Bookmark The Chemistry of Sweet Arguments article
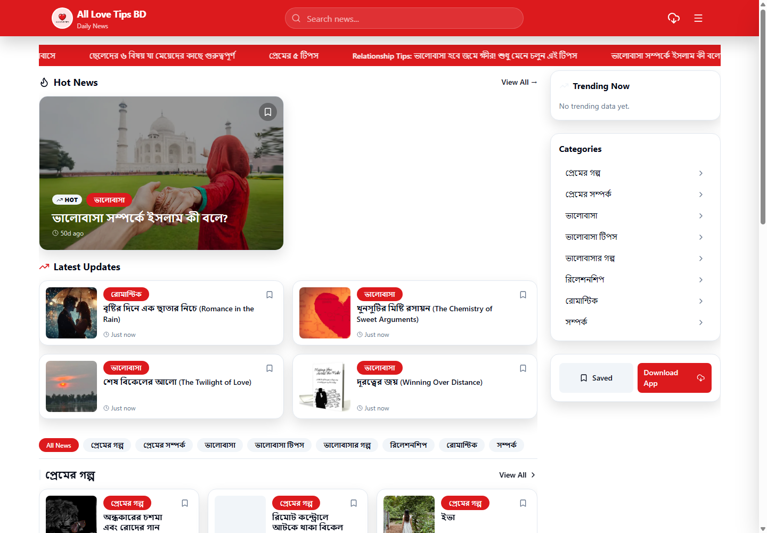 pyautogui.click(x=523, y=295)
